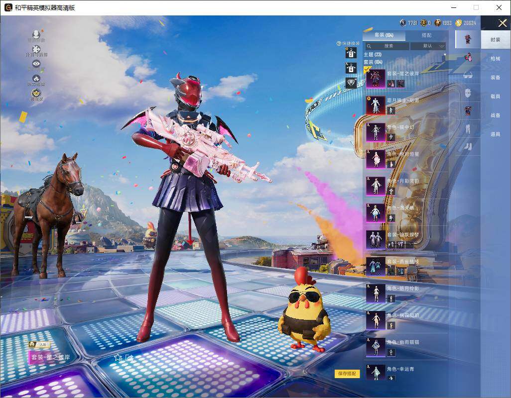The height and width of the screenshot is (398, 511).
Task: Select the third outfit thumbnail in the list
Action: click(x=376, y=132)
